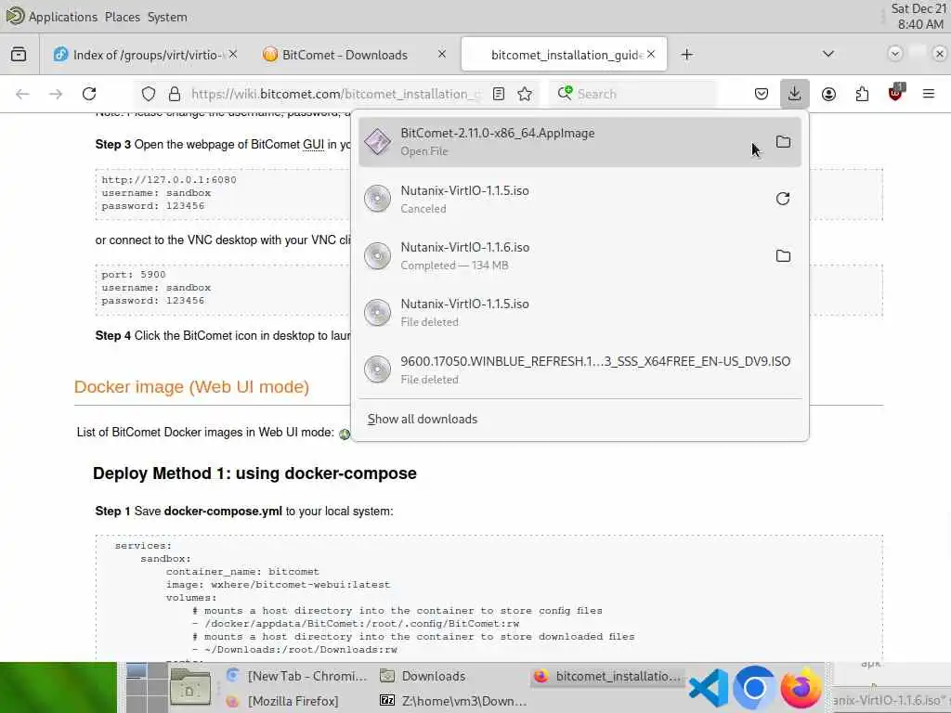Open Firefox View recent browsing button

[x=19, y=55]
